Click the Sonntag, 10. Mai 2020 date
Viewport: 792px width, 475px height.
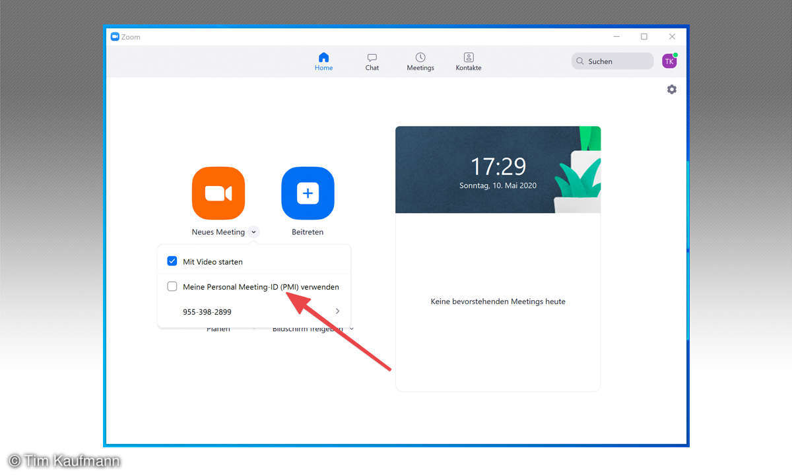point(498,186)
